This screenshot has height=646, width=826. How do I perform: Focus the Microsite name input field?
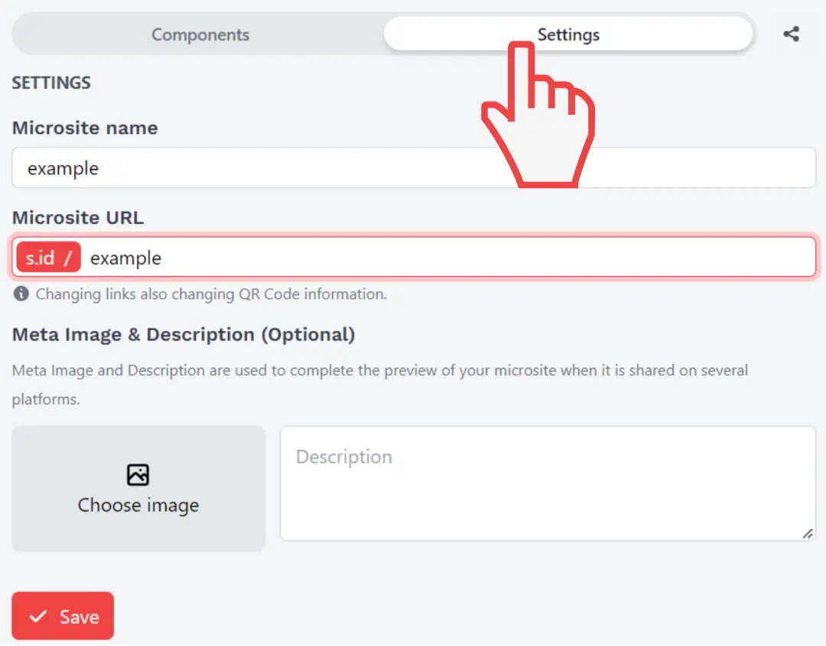click(413, 168)
